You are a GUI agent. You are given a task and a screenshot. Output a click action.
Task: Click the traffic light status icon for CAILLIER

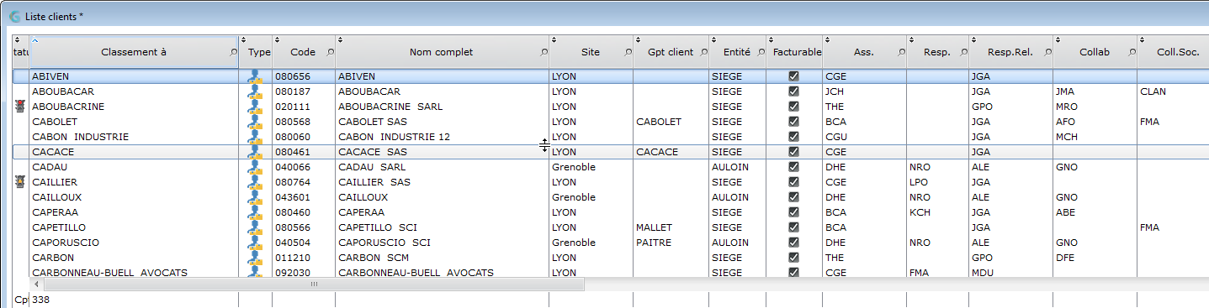tap(20, 182)
